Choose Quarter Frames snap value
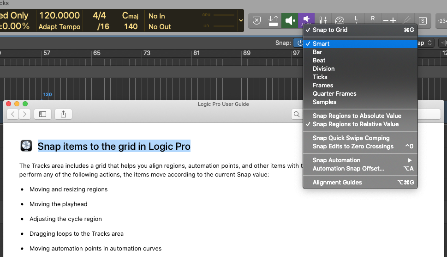Image resolution: width=447 pixels, height=257 pixels. tap(360, 93)
